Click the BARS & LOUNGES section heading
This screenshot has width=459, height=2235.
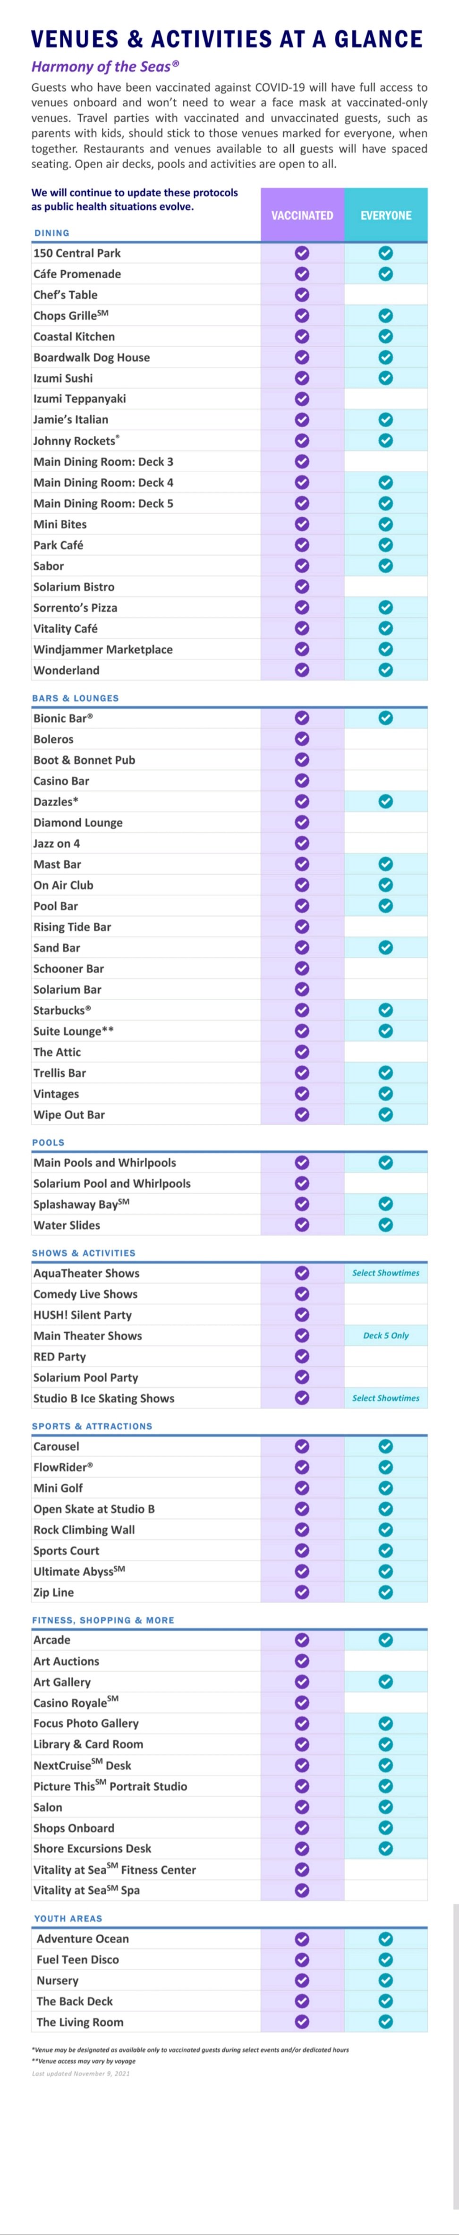pos(76,697)
